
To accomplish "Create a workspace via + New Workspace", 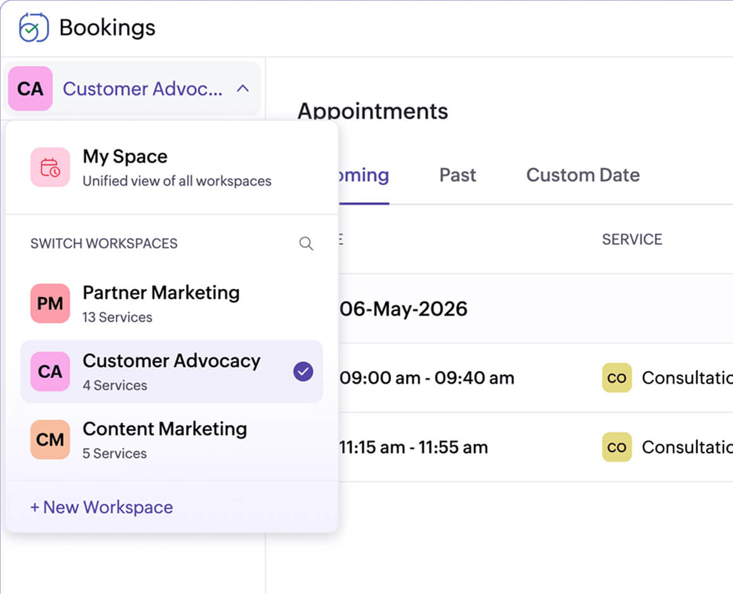I will coord(102,507).
